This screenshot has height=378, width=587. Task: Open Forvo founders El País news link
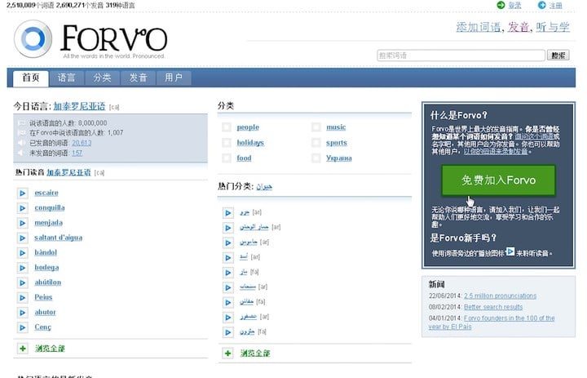(492, 322)
